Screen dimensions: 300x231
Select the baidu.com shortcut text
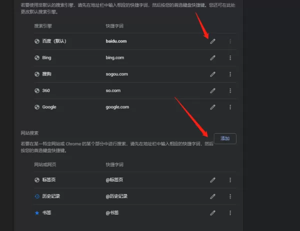(116, 41)
